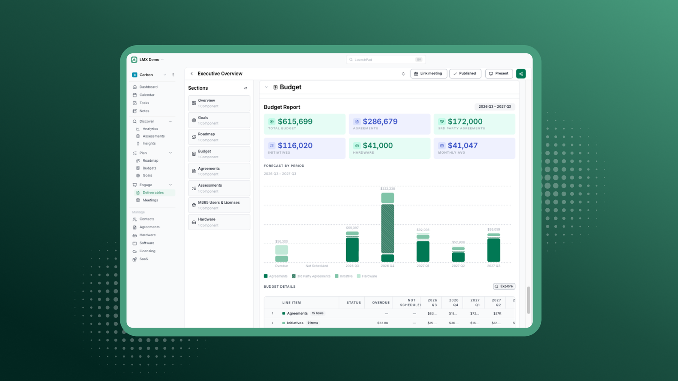This screenshot has height=381, width=678.
Task: Collapse the Plan sidebar group
Action: pos(170,153)
